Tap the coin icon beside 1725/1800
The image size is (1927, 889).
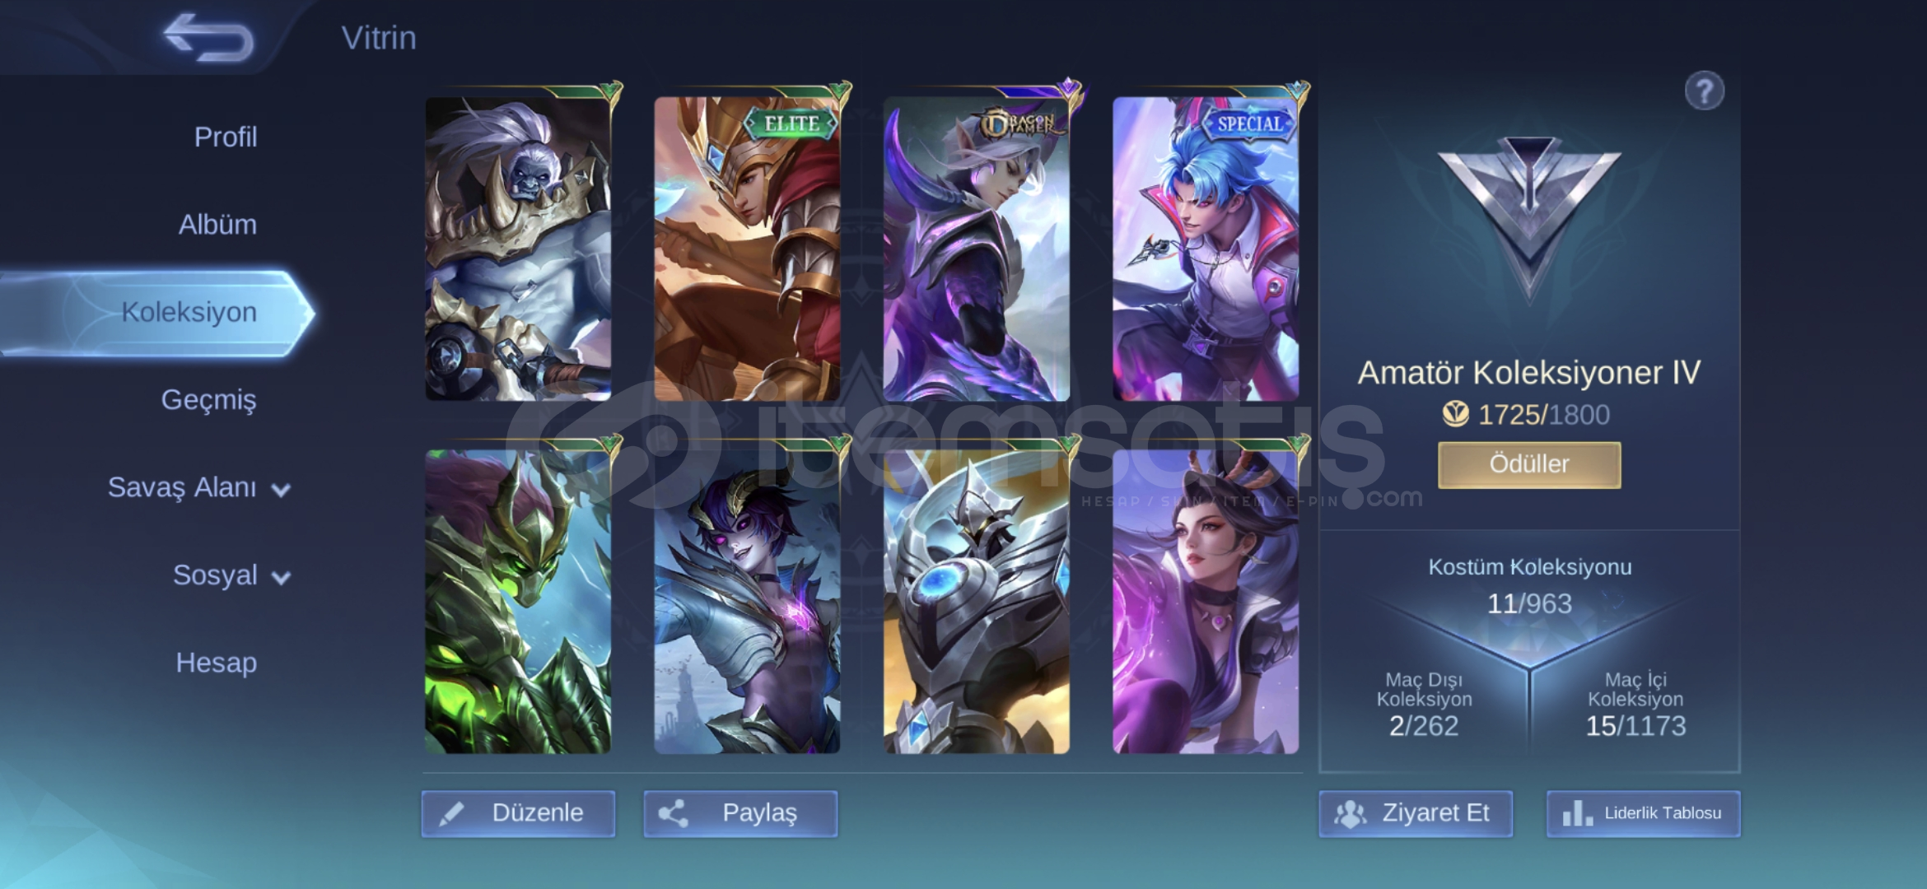[1455, 414]
